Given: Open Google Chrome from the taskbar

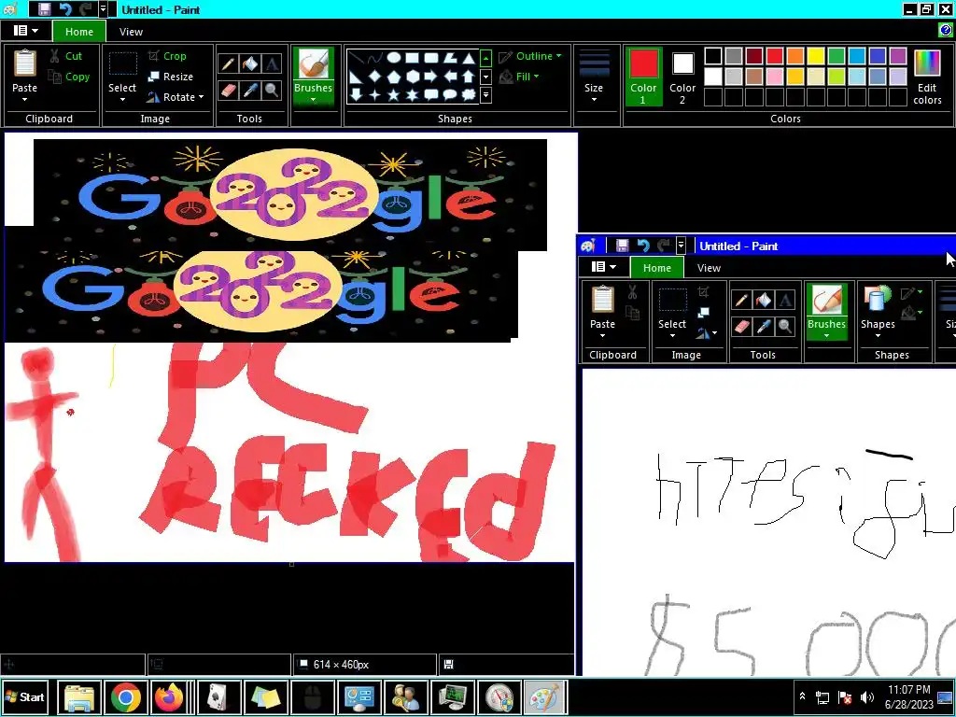Looking at the screenshot, I should [126, 696].
